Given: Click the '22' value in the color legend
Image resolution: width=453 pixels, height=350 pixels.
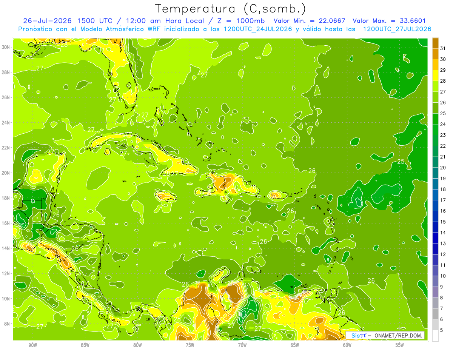Looking at the screenshot, I should [x=443, y=146].
